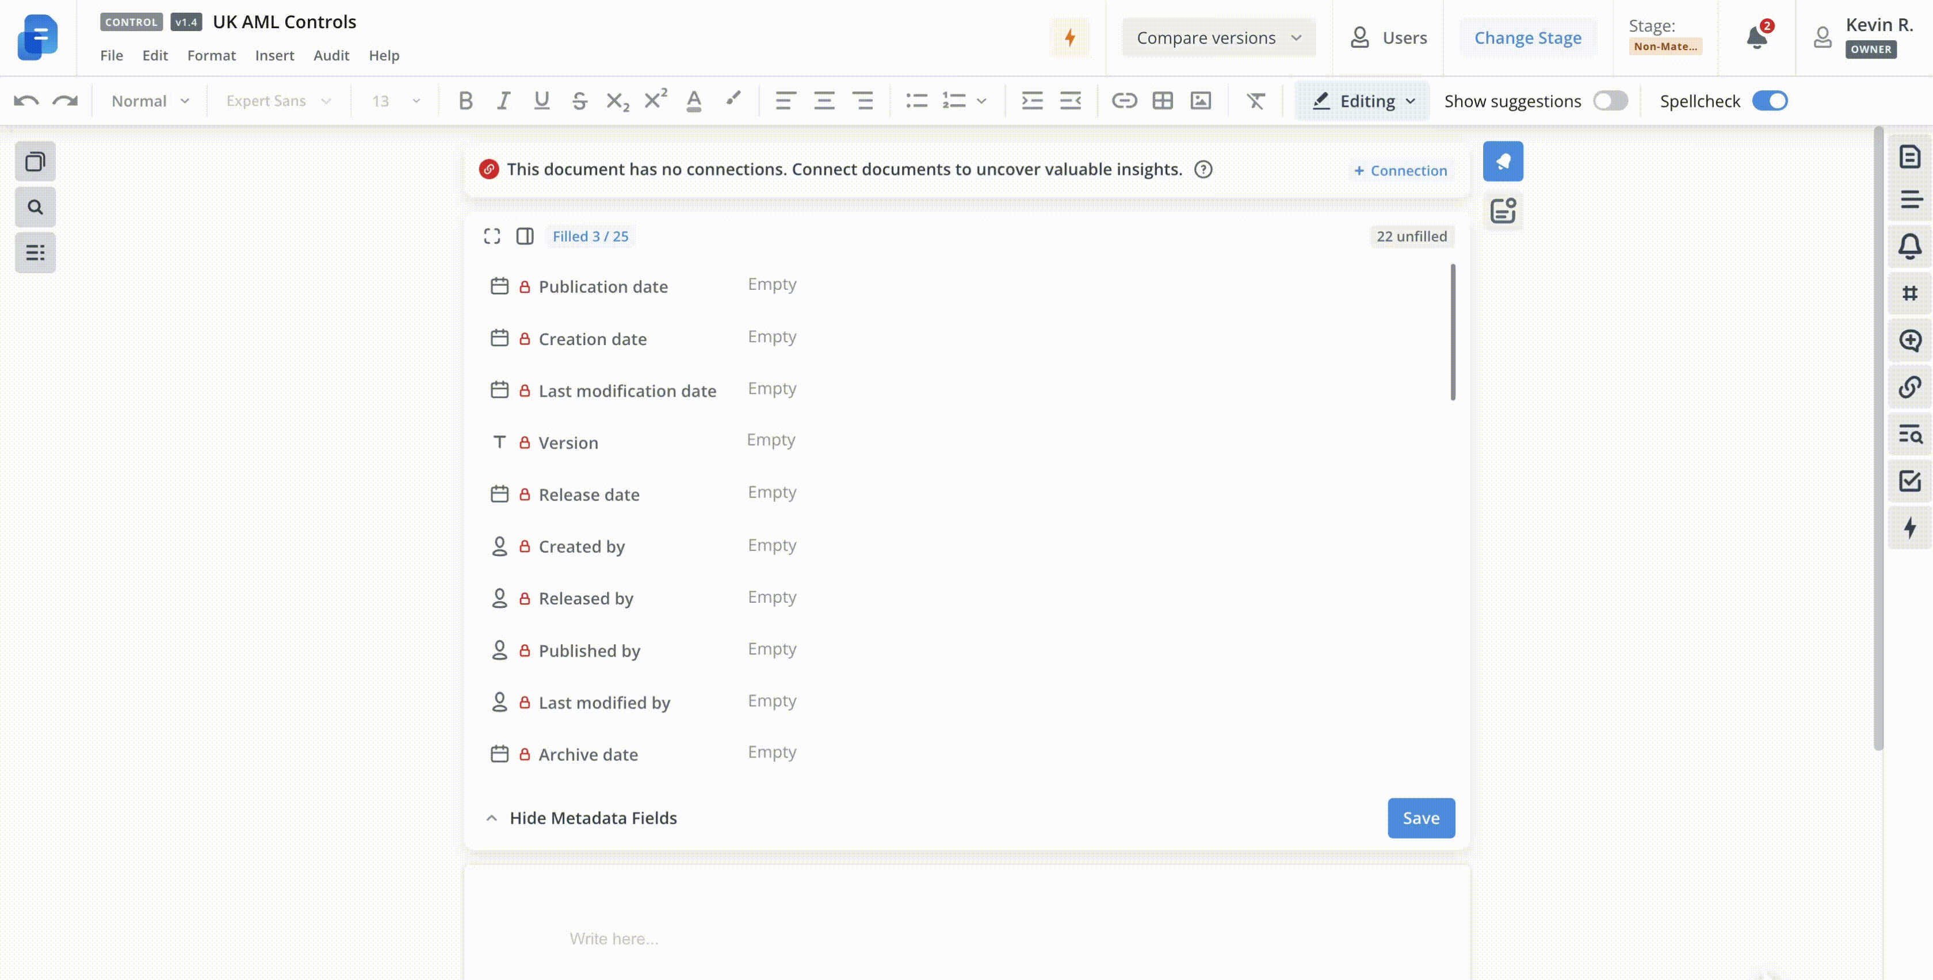Click the text color icon
This screenshot has height=980, width=1933.
click(x=693, y=101)
